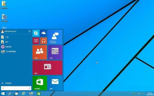Click the power button in Start menu

click(x=30, y=31)
